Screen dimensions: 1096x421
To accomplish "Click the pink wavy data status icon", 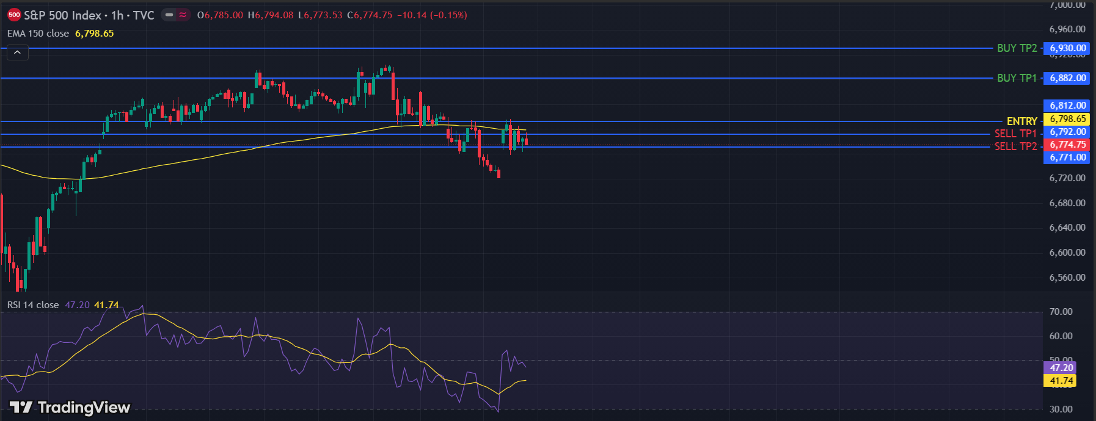I will tap(183, 15).
